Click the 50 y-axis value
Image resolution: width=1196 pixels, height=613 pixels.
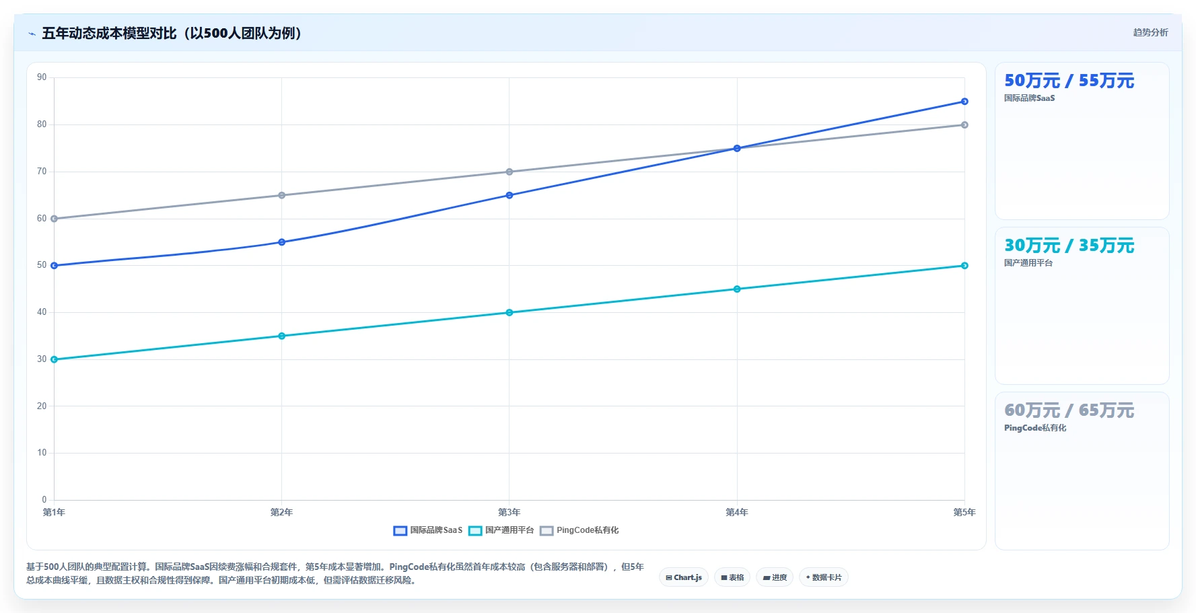point(42,265)
